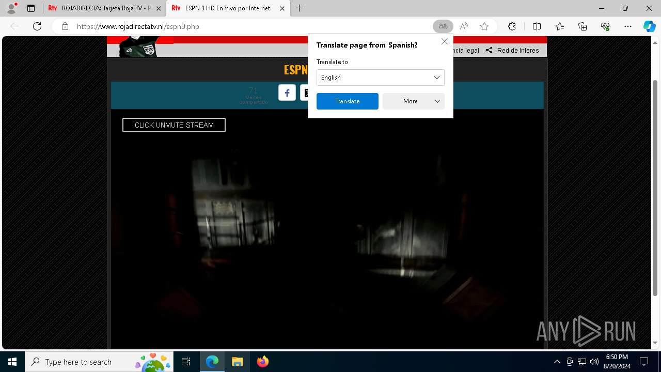
Task: Start Read aloud from address bar
Action: click(x=464, y=26)
